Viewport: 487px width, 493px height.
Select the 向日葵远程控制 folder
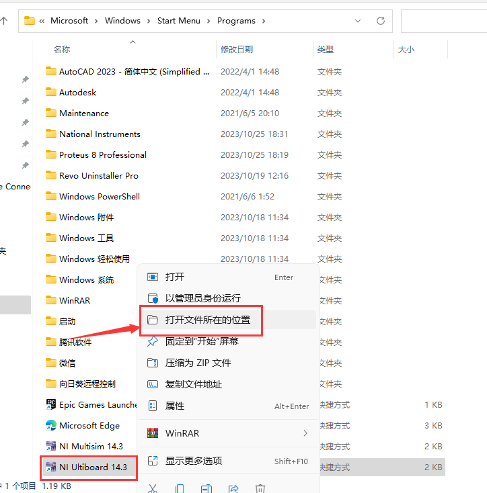[81, 384]
